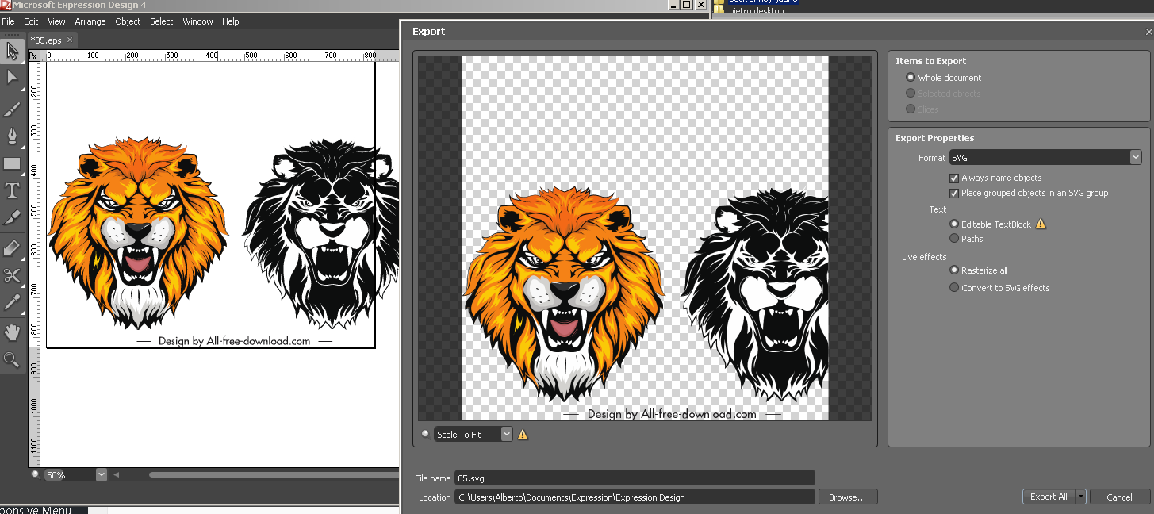
Task: Select the Eraser-style Fill tool icon
Action: coord(12,249)
